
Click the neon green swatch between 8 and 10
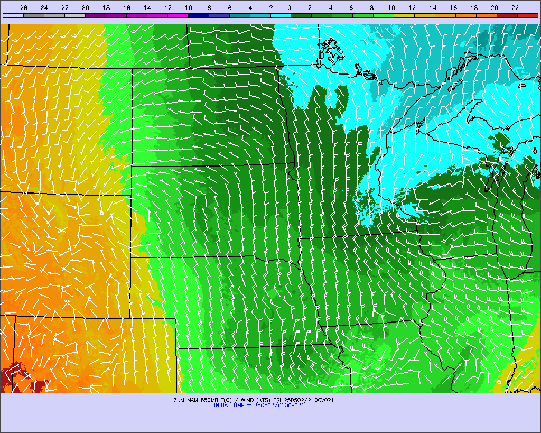pyautogui.click(x=384, y=15)
